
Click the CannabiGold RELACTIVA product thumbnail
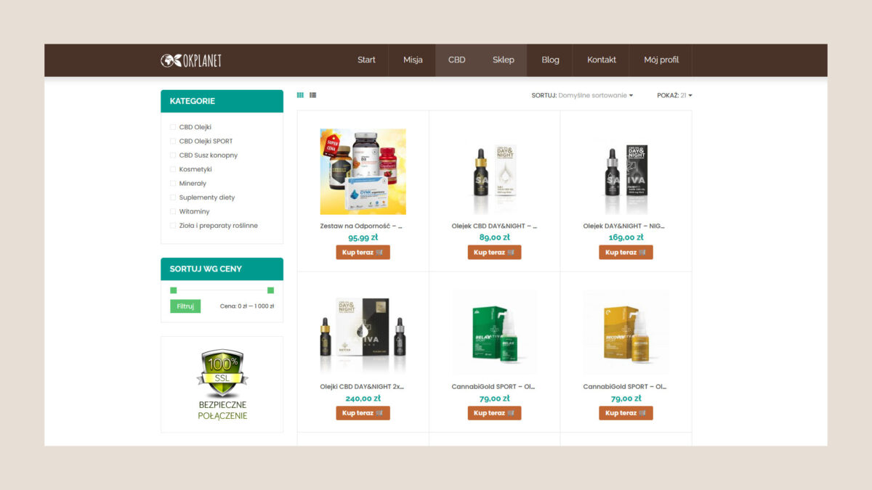click(x=494, y=332)
